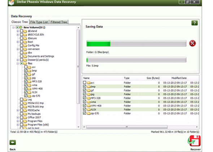Click the Config.Msi folder icon
Viewport: 213px width, 152px height.
tap(25, 45)
